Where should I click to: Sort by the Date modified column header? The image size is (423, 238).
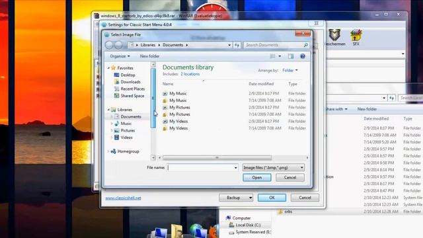(x=261, y=84)
